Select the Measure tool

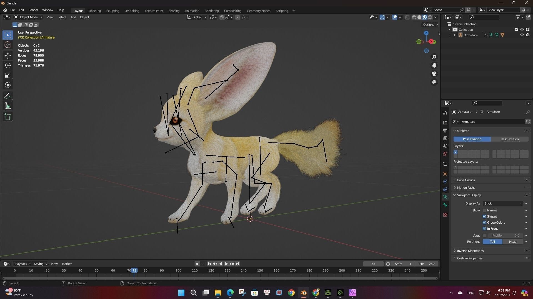pyautogui.click(x=8, y=106)
